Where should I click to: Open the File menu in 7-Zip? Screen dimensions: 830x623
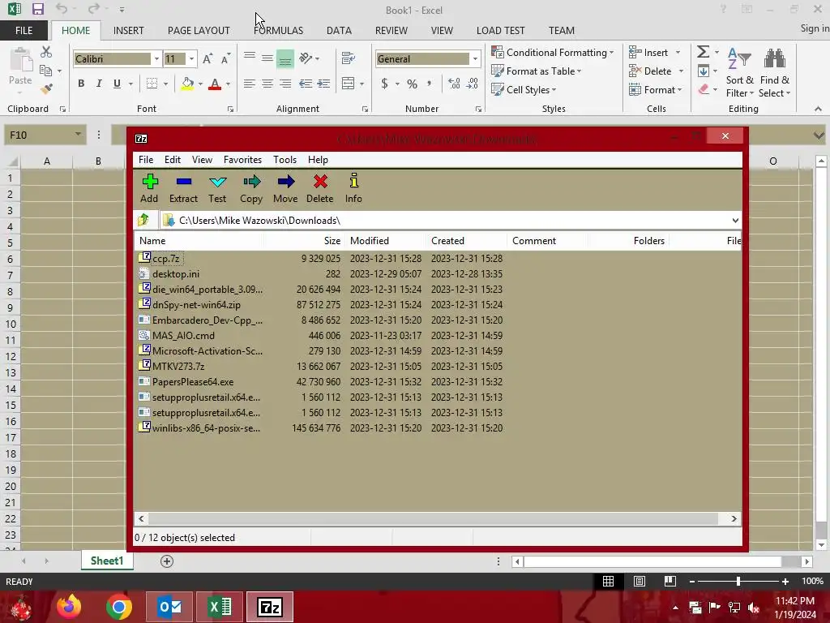pos(146,160)
